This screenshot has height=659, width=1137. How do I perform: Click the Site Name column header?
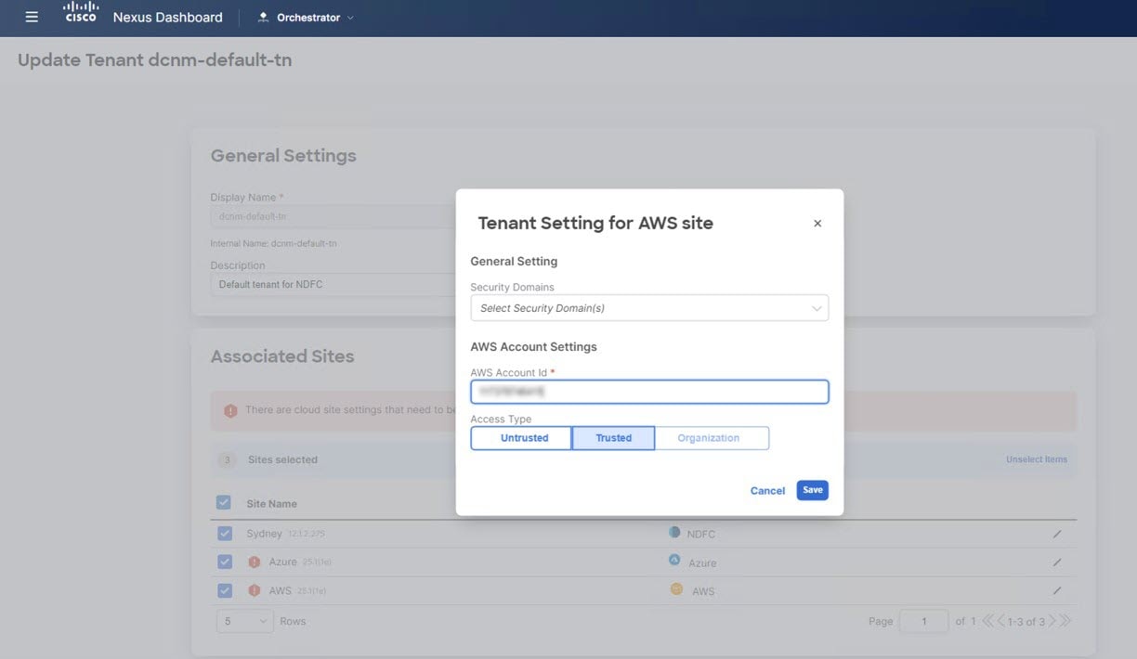pyautogui.click(x=271, y=504)
